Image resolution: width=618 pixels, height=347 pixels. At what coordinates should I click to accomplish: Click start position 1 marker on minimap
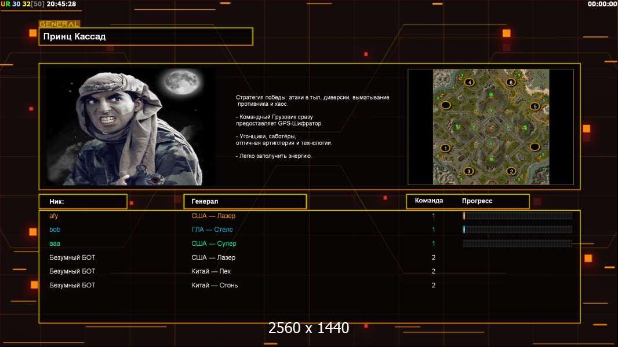pos(445,148)
